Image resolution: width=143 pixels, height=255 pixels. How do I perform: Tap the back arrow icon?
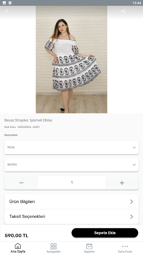pyautogui.click(x=7, y=11)
